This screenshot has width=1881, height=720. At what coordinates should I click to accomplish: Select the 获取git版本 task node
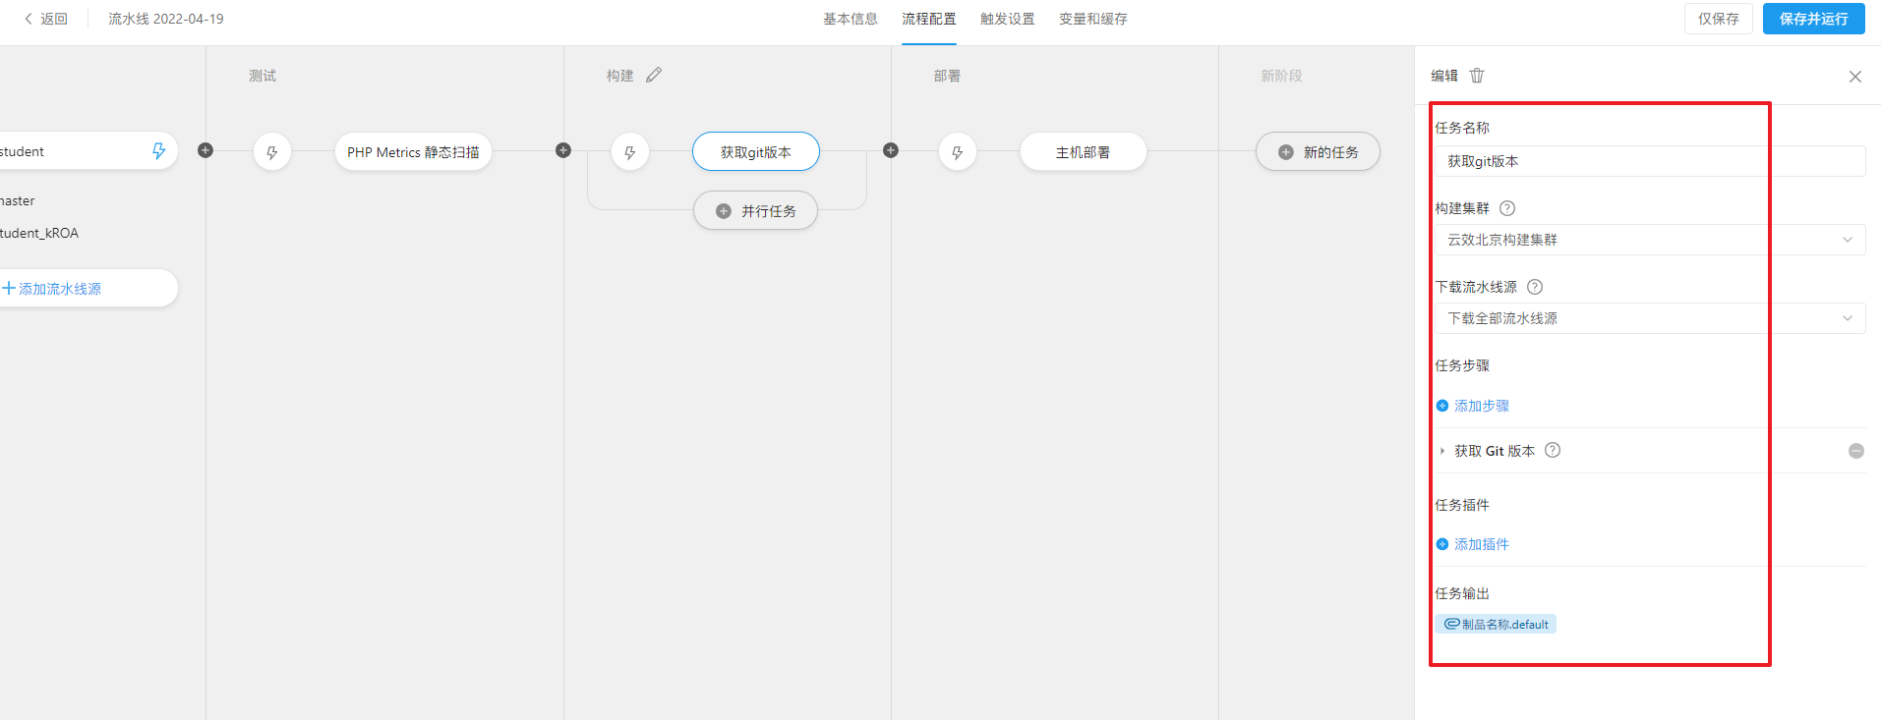(x=756, y=152)
